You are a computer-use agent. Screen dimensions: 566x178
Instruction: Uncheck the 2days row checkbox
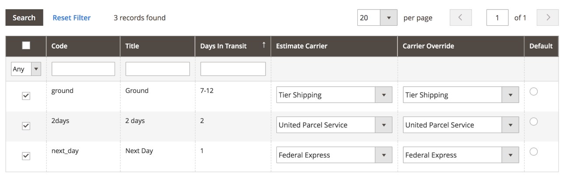tap(26, 126)
